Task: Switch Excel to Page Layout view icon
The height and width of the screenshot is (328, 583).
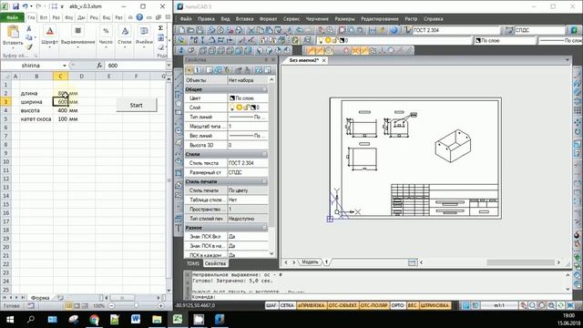Action: coord(77,306)
